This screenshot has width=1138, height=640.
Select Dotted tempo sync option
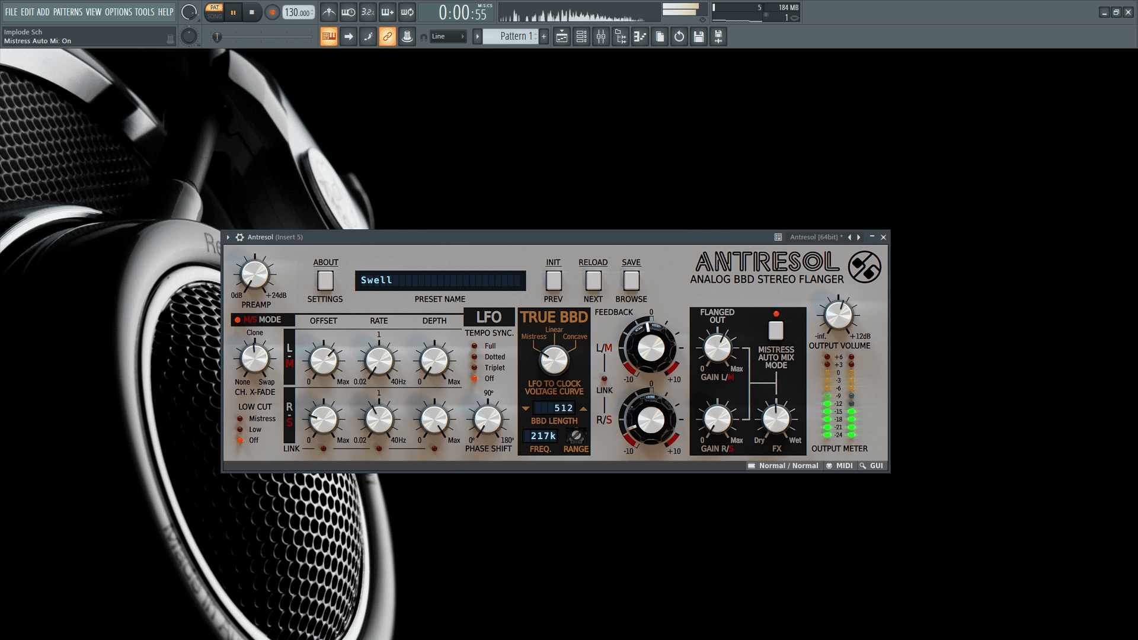(x=474, y=357)
